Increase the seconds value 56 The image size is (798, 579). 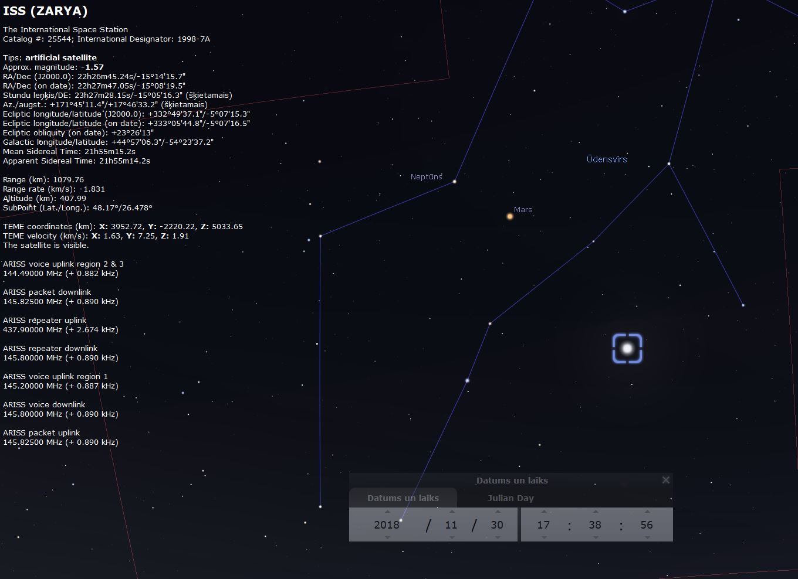point(647,512)
